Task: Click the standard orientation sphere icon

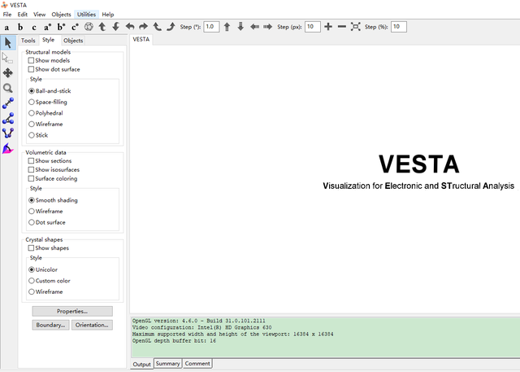Action: pyautogui.click(x=89, y=27)
